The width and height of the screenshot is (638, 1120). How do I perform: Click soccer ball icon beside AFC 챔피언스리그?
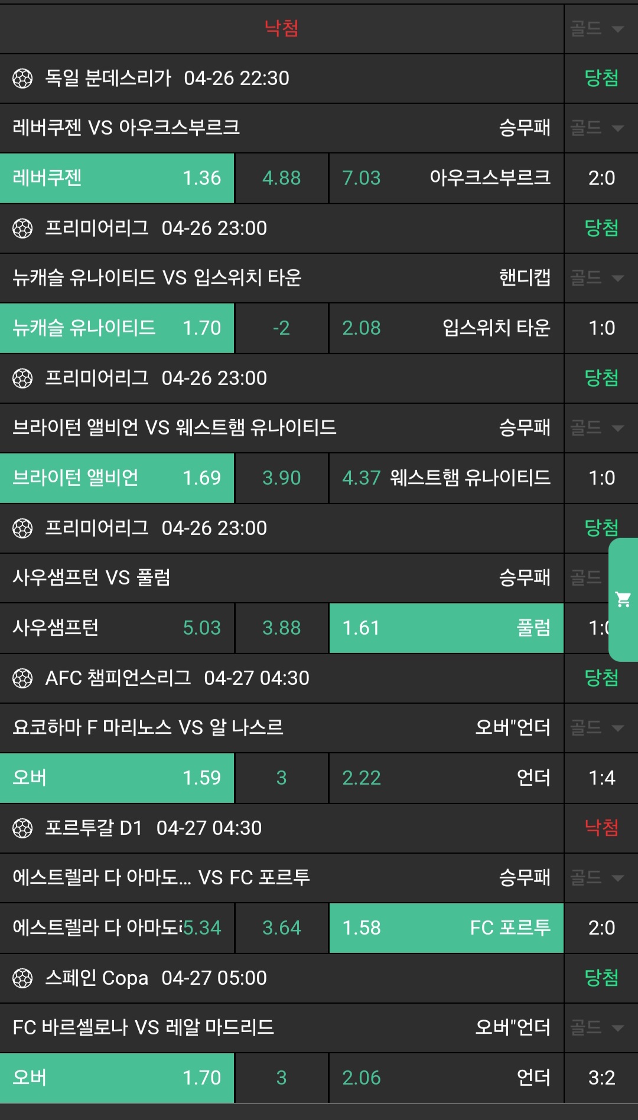click(22, 678)
